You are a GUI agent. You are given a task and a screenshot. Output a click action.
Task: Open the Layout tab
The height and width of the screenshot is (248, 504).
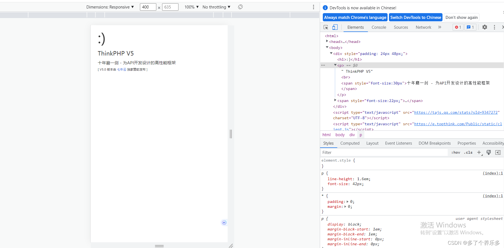[x=372, y=143]
